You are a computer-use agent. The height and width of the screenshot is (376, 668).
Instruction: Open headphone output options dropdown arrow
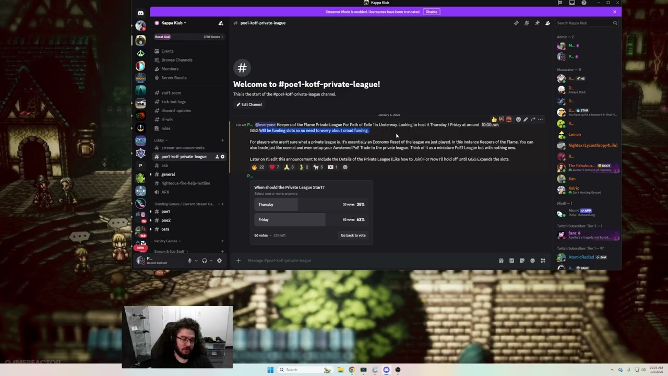(x=211, y=261)
